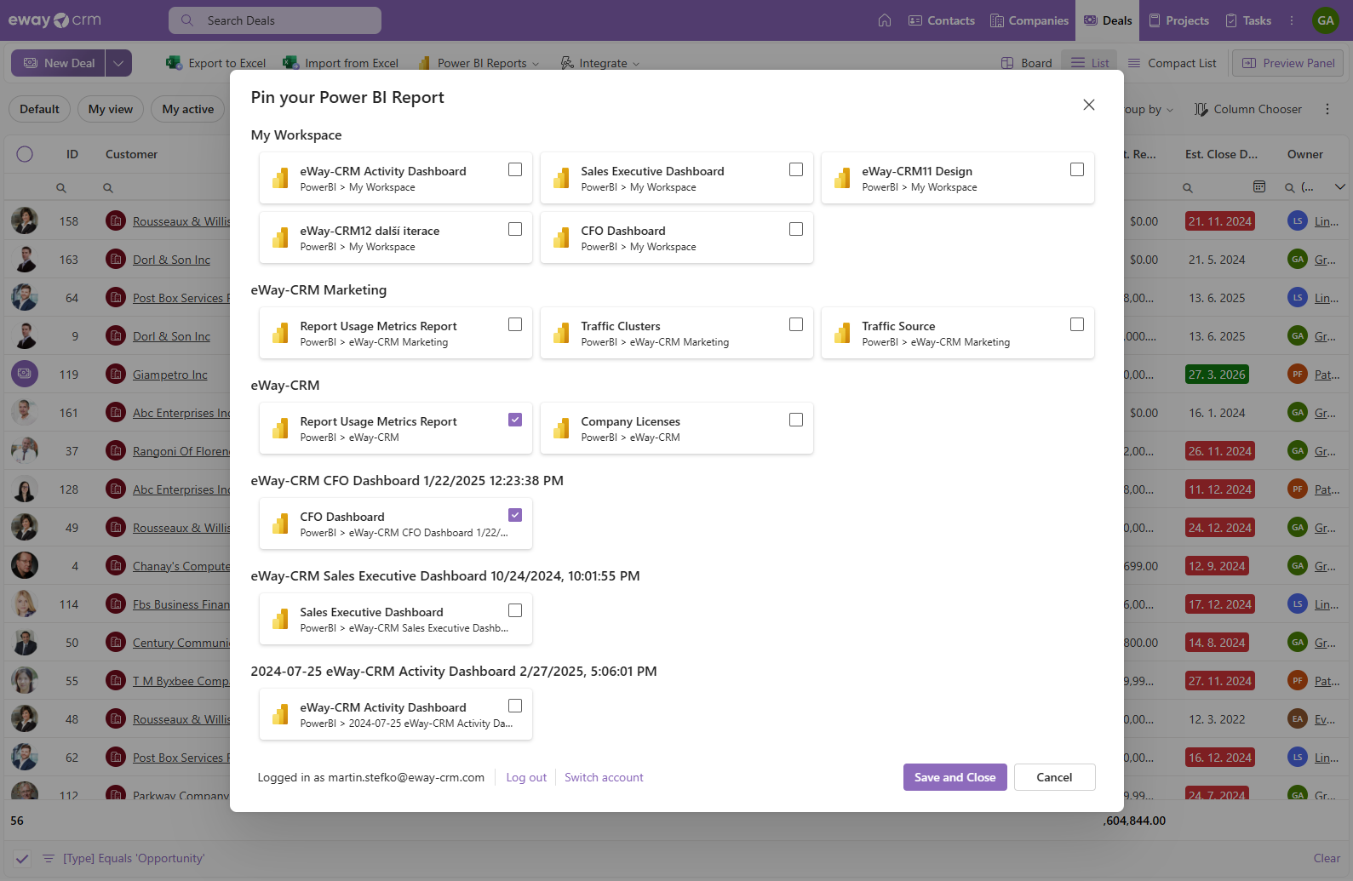Click the Cancel button
The image size is (1353, 881).
pos(1054,777)
